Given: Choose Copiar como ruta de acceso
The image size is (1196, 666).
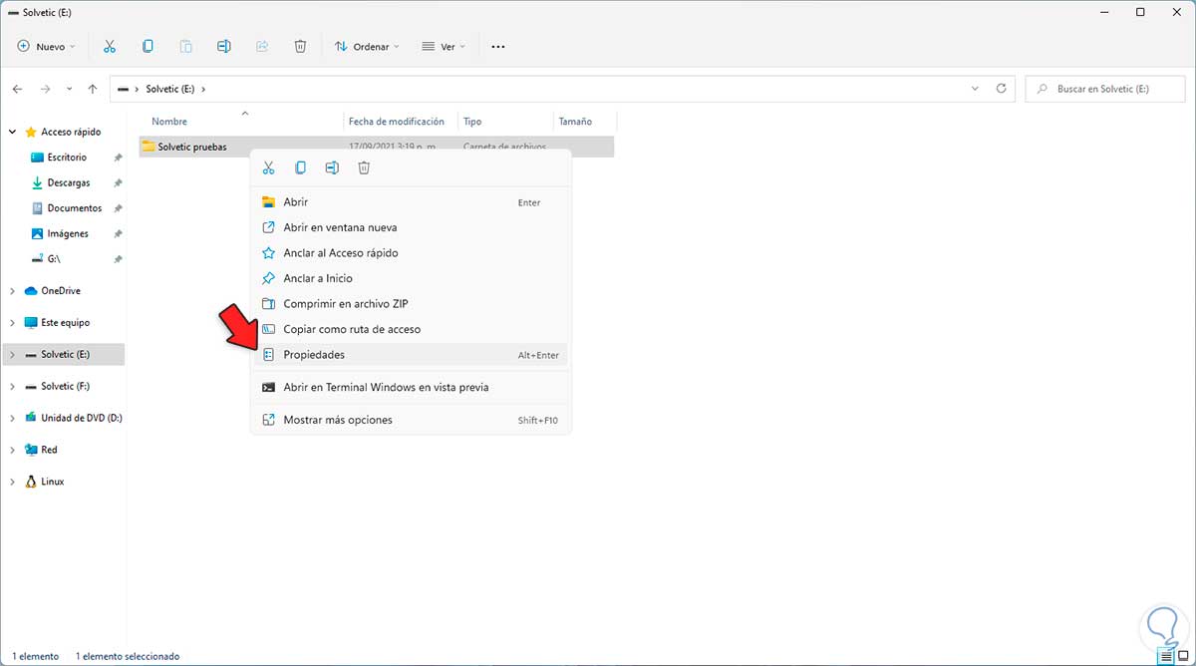Looking at the screenshot, I should pyautogui.click(x=411, y=329).
